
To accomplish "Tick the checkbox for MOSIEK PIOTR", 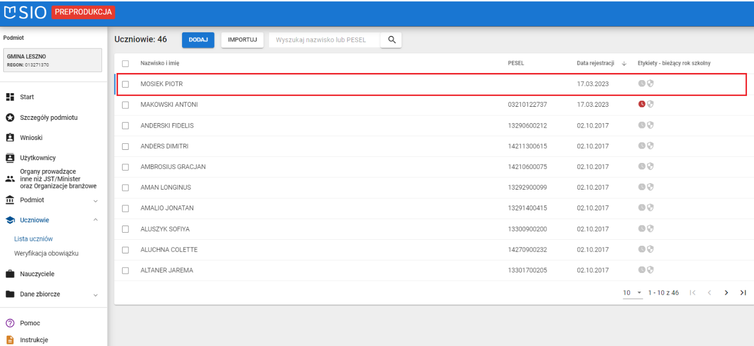I will point(125,84).
